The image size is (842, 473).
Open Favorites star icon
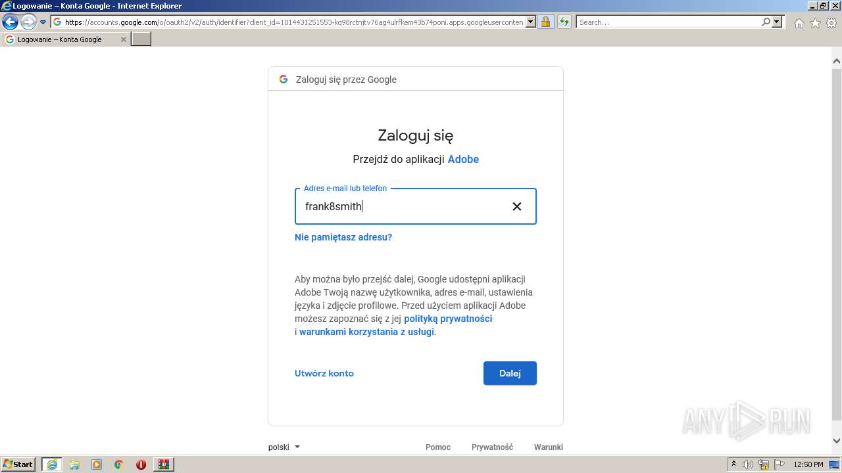coord(815,23)
